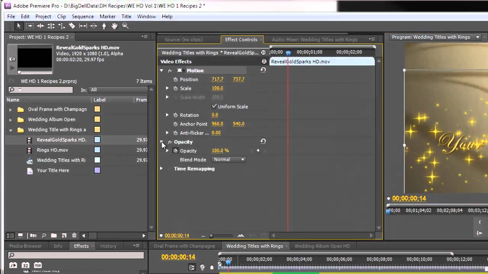Toggle Opacity animation stopwatch
The image size is (488, 274).
click(175, 151)
